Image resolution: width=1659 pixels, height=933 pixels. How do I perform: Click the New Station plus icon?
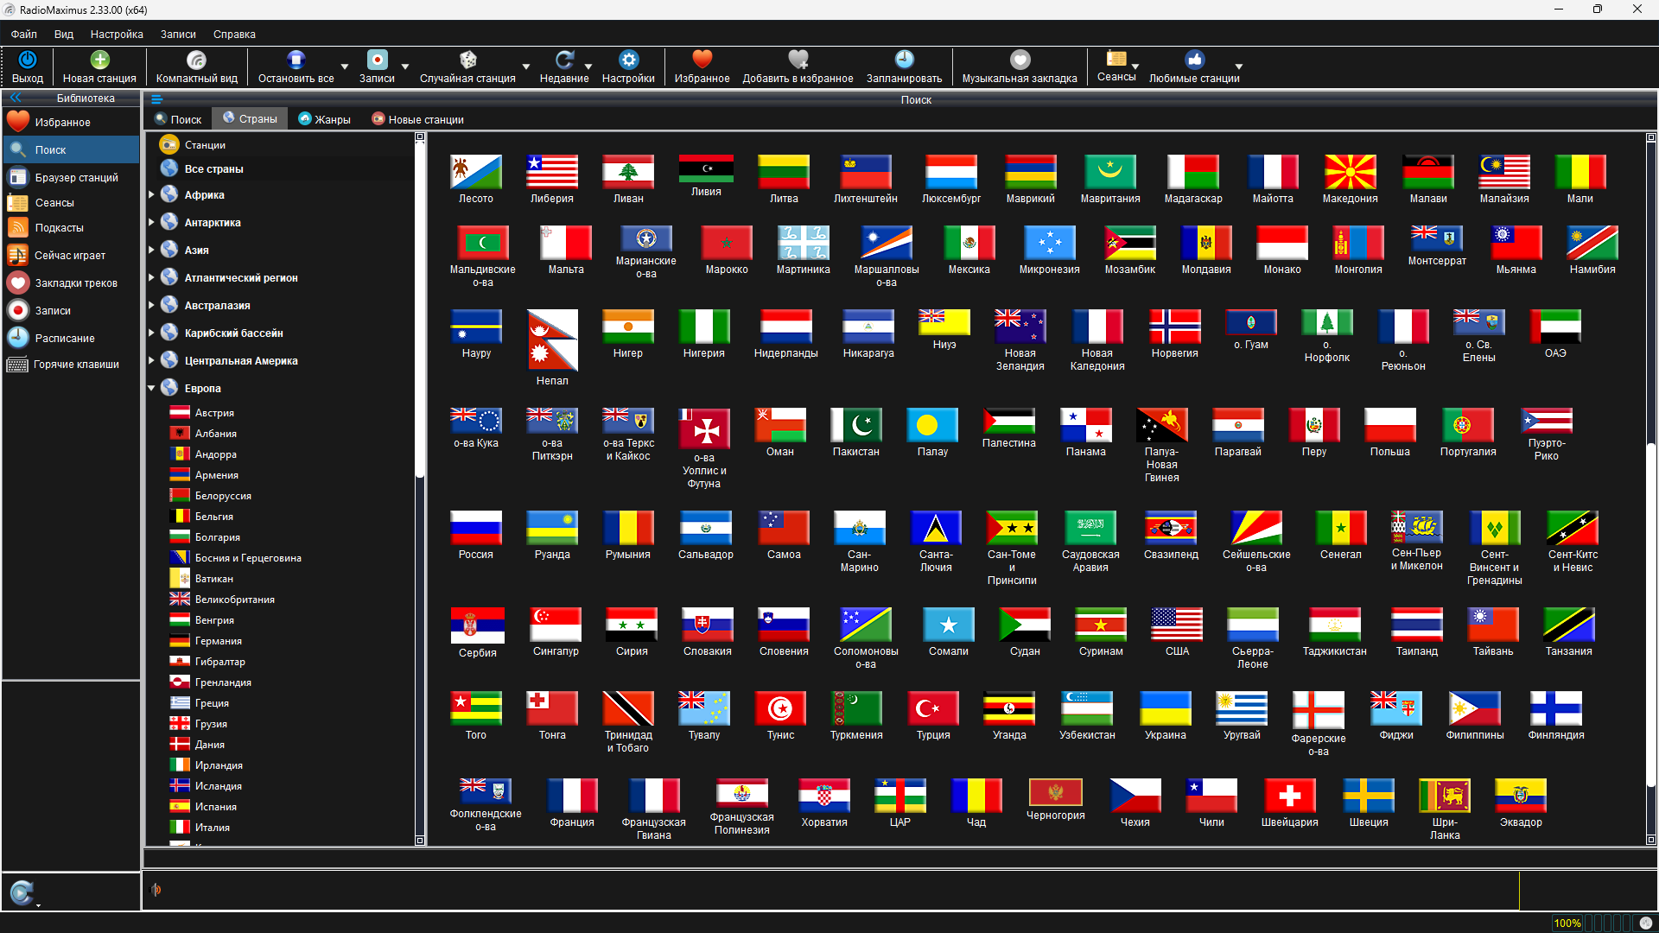pyautogui.click(x=99, y=60)
